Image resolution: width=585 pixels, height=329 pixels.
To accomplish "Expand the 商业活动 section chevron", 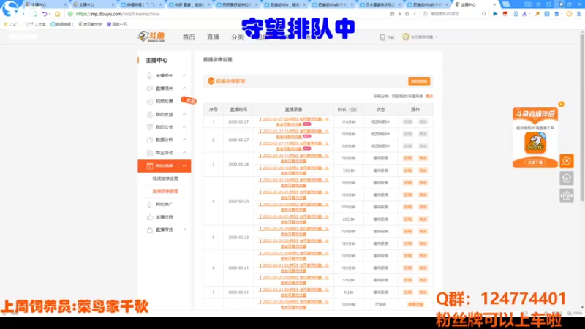I will (x=184, y=153).
